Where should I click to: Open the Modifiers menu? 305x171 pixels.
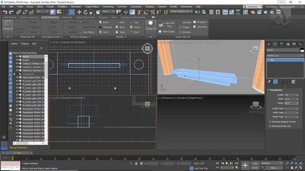tap(62, 7)
